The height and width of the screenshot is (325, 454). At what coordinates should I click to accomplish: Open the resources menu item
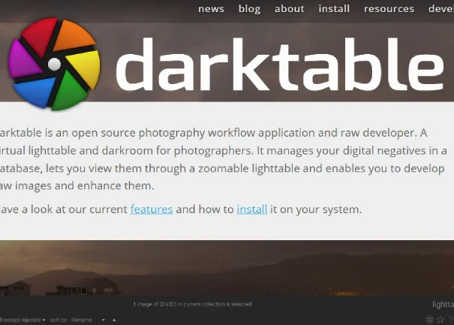click(389, 9)
